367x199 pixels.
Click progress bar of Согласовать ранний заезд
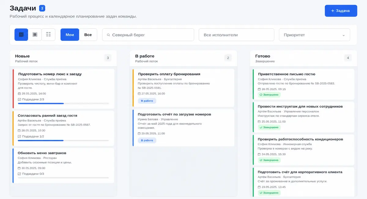tap(63, 141)
